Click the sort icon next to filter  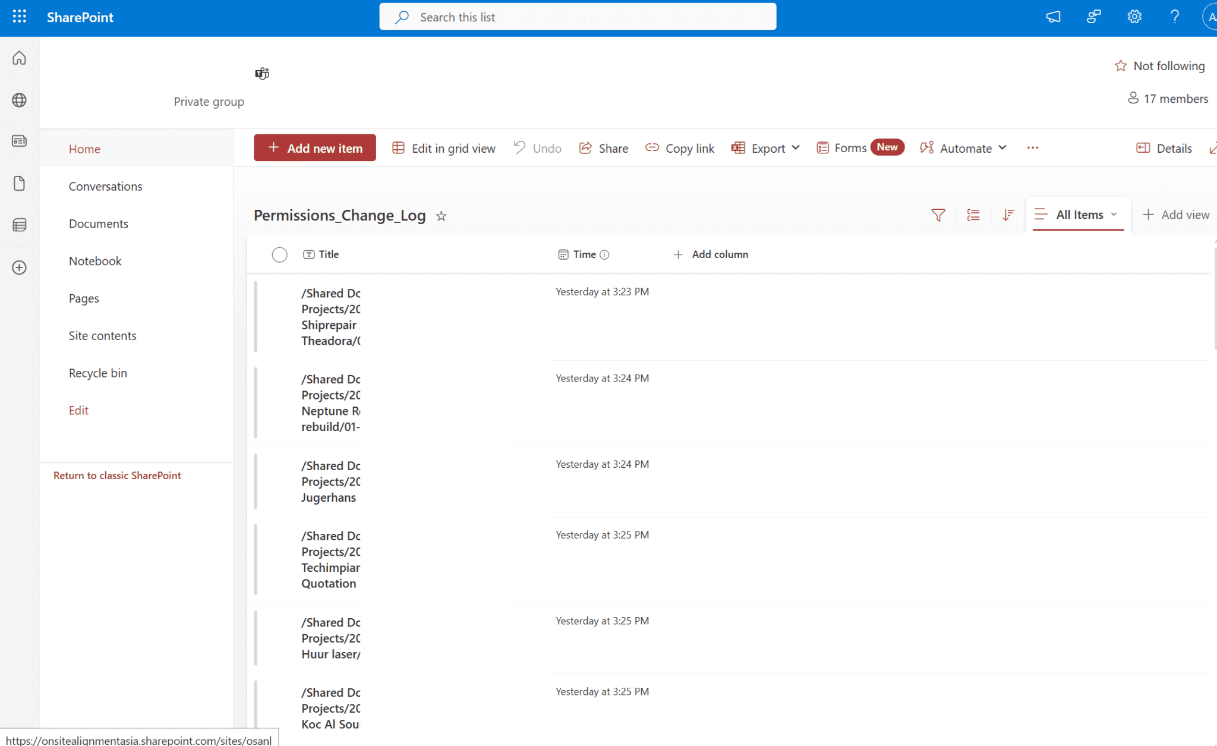pos(1008,215)
